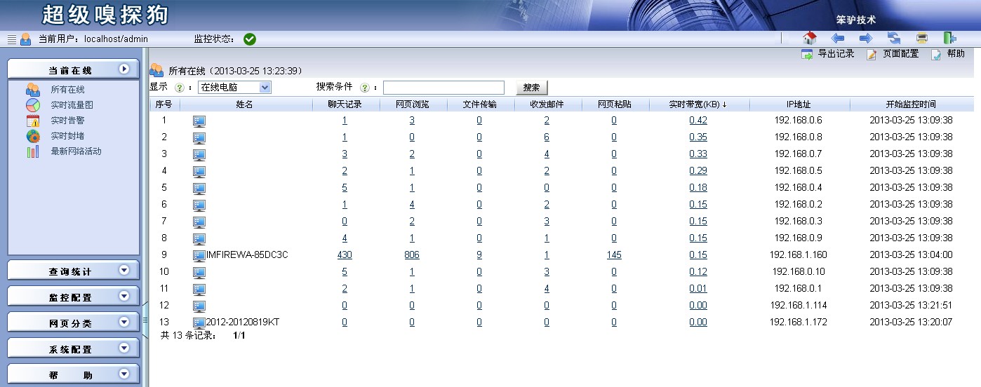Go back with the left arrow icon
This screenshot has height=387, width=981.
837,39
